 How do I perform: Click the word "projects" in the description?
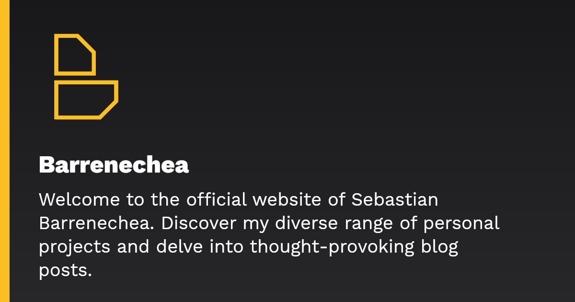pos(74,247)
